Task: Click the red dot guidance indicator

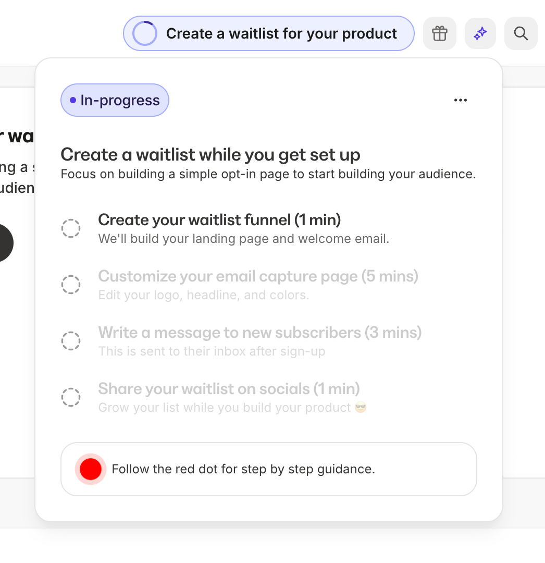Action: click(90, 469)
